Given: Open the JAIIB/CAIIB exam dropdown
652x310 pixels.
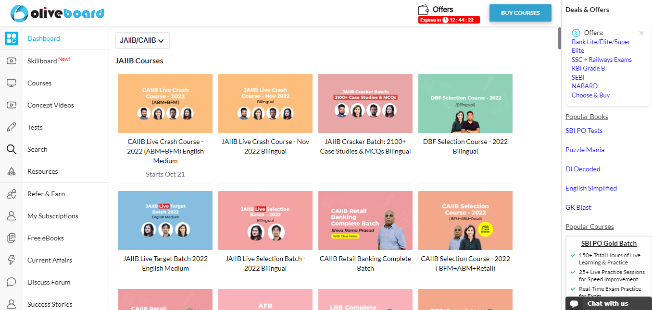Looking at the screenshot, I should point(142,40).
